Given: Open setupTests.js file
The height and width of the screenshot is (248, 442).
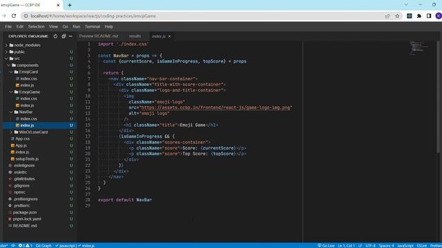Looking at the screenshot, I should 27,159.
